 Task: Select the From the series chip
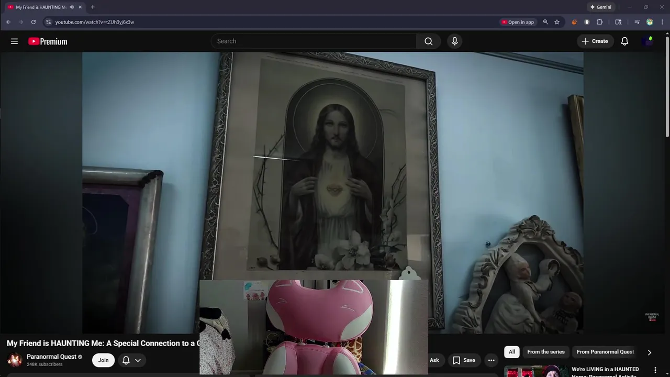(546, 352)
